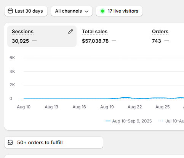This screenshot has width=184, height=158.
Task: Click the calendar icon in date filter
Action: click(10, 11)
